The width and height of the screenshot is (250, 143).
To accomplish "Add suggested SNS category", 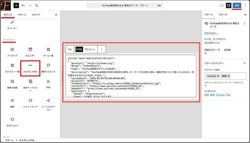I will pyautogui.click(x=228, y=95).
